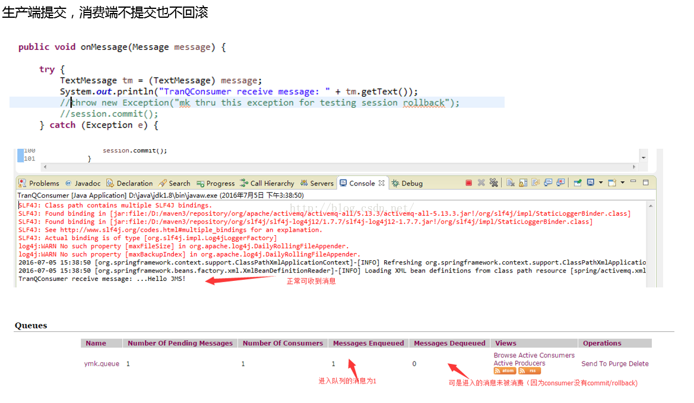Toggle word wrap in Console
Viewport: 694px width, 403px height.
(535, 183)
